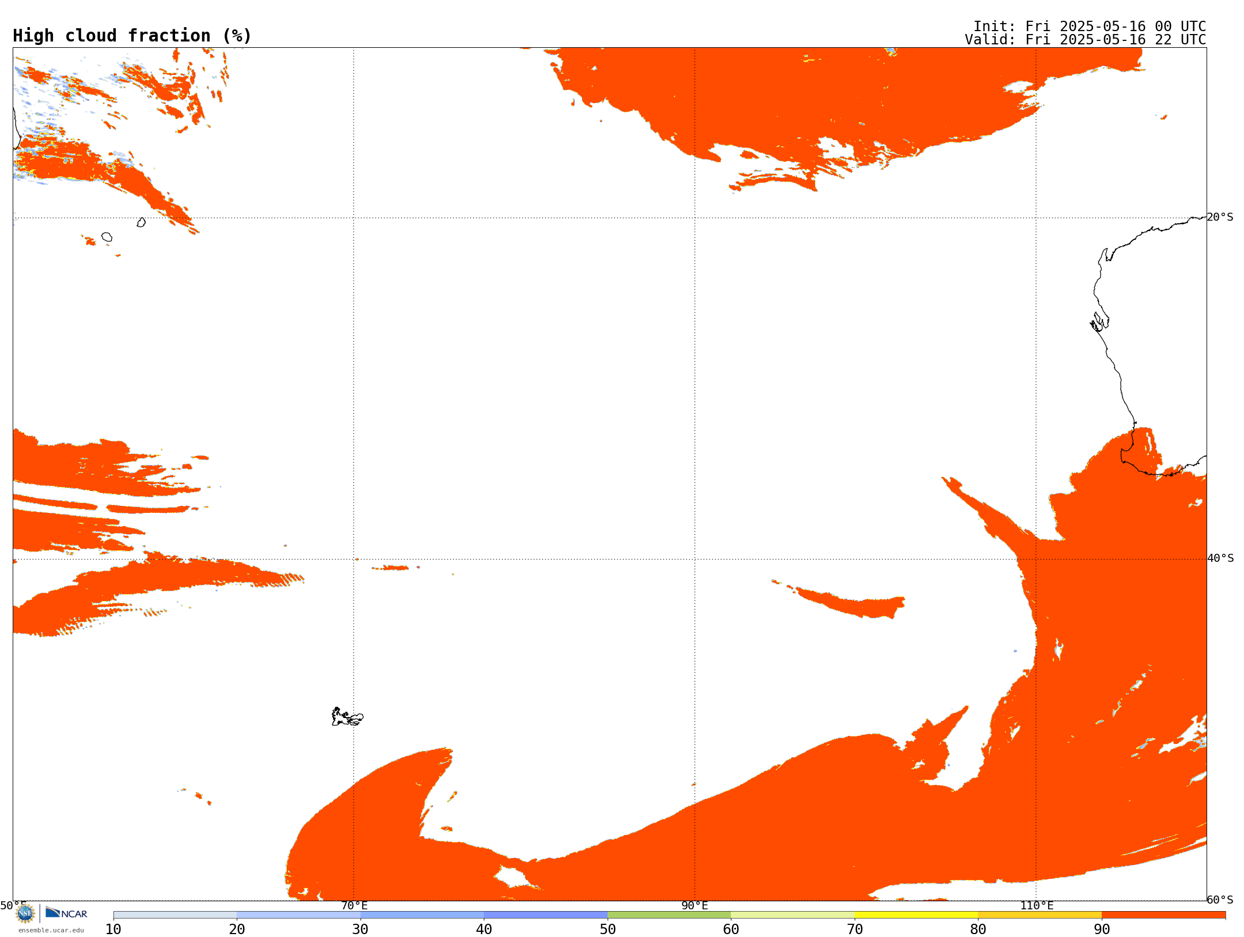Pick the amber 80–90 colorbar segment
Screen dimensions: 1244x937
[1040, 915]
